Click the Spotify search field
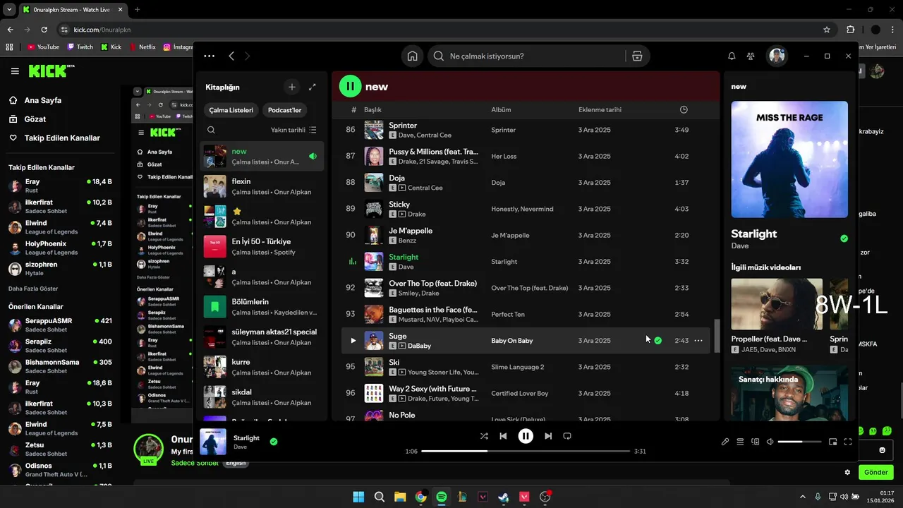Image resolution: width=903 pixels, height=508 pixels. [527, 56]
